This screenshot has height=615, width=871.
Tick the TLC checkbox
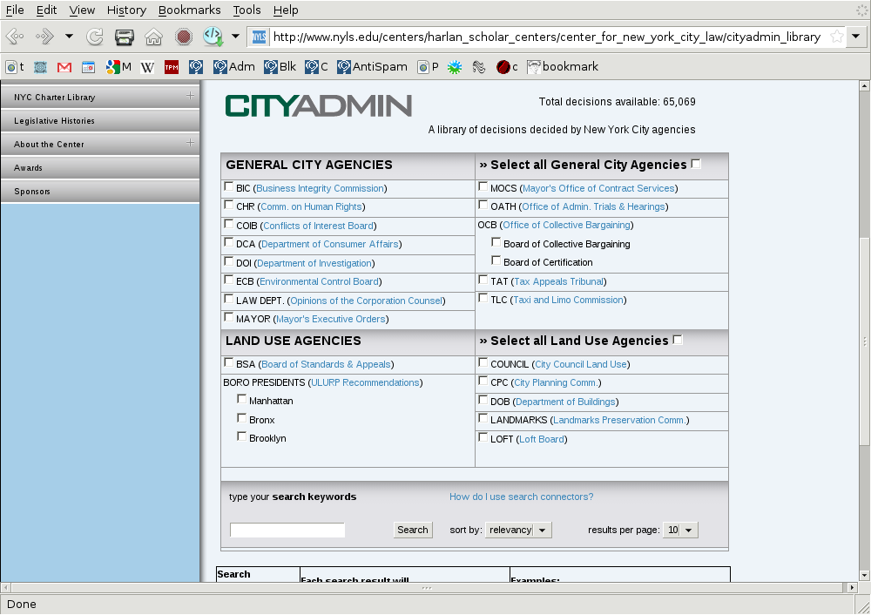(x=483, y=298)
